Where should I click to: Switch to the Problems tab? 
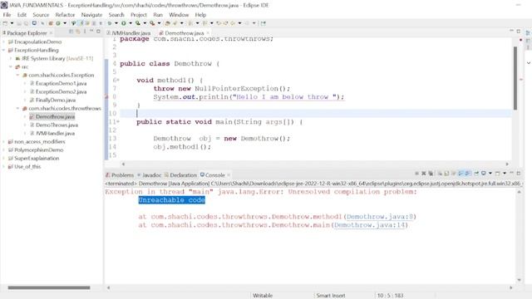click(x=120, y=175)
